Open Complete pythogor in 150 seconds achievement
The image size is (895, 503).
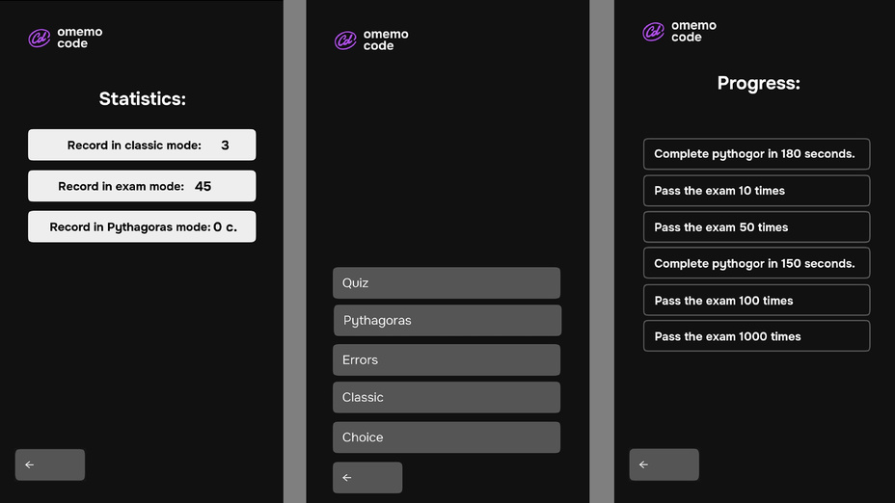click(x=756, y=264)
